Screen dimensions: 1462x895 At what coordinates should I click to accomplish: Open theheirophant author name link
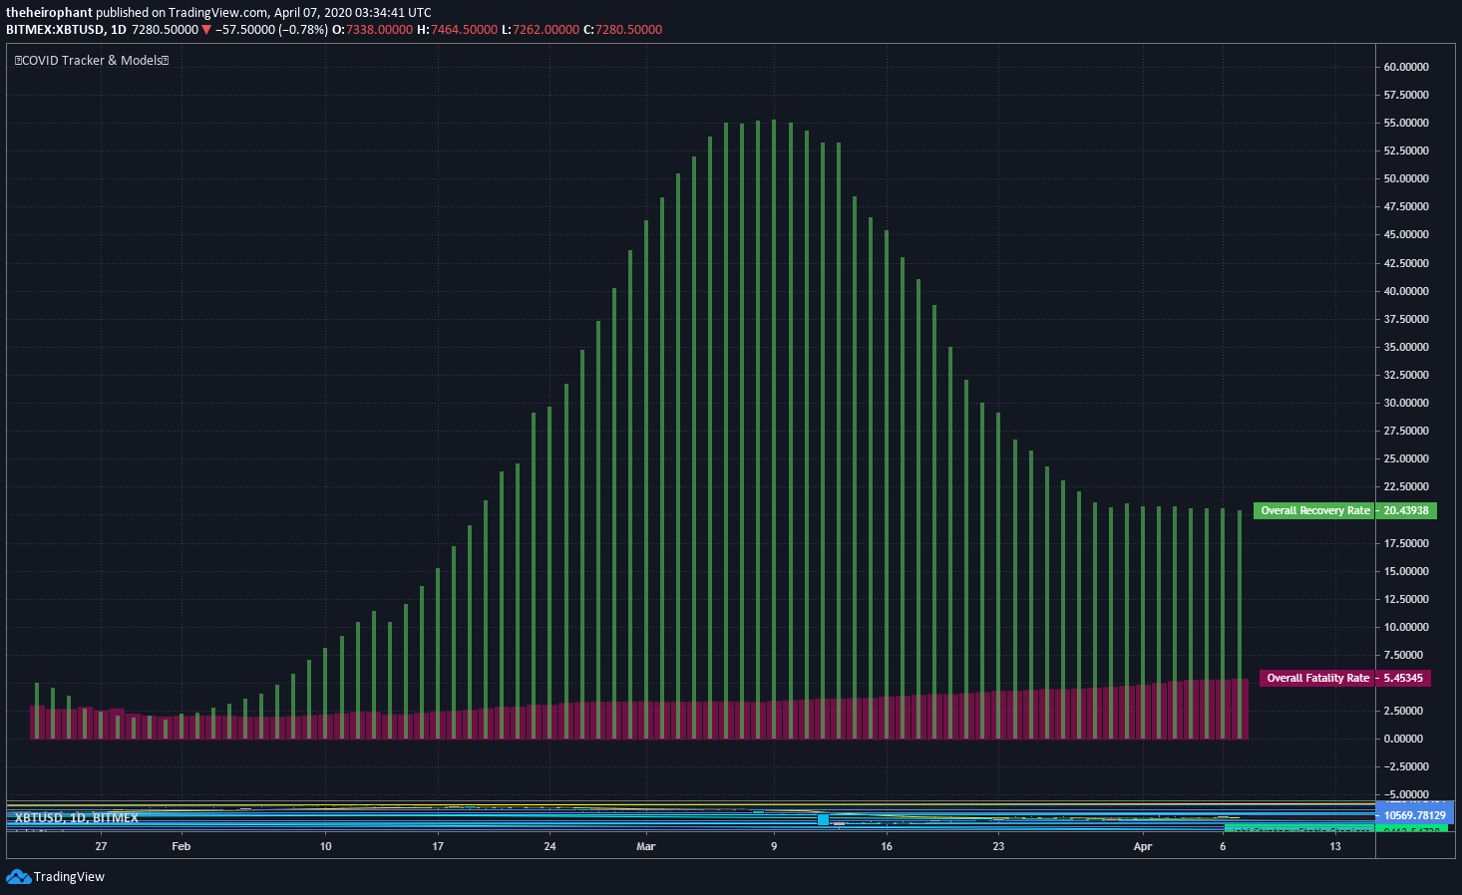[x=49, y=13]
